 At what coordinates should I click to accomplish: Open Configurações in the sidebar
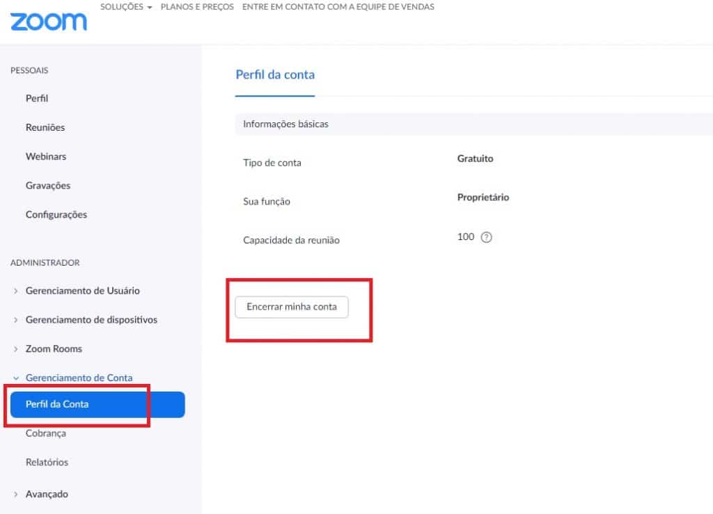pos(56,215)
